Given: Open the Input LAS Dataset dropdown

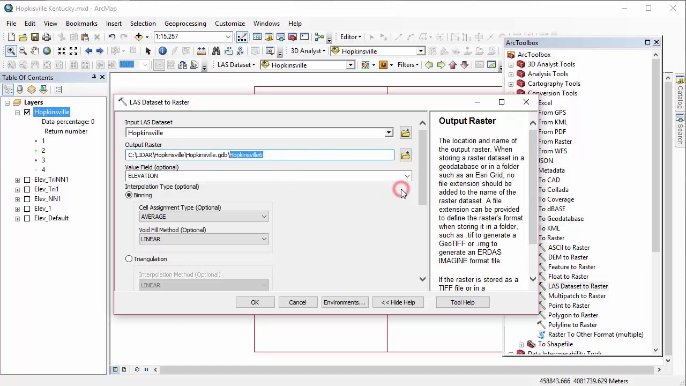Looking at the screenshot, I should [x=389, y=133].
